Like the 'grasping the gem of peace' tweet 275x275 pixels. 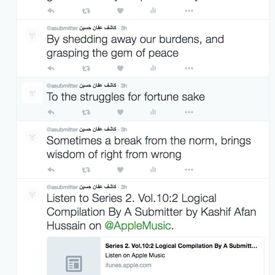(x=120, y=68)
